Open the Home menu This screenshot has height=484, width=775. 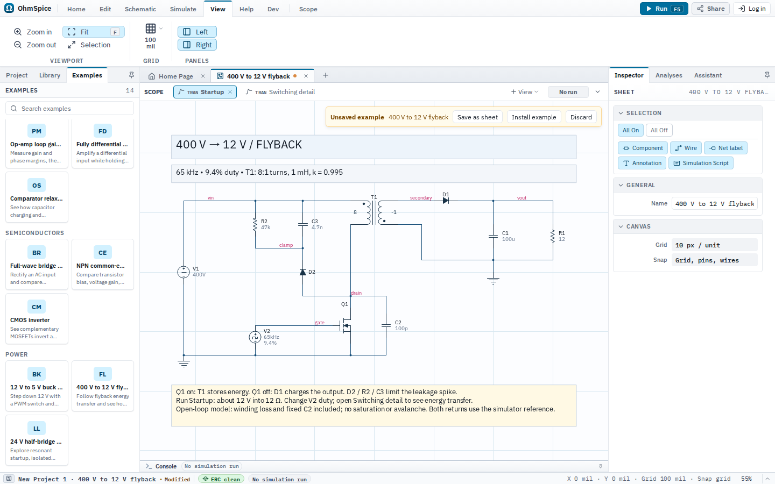click(x=76, y=9)
